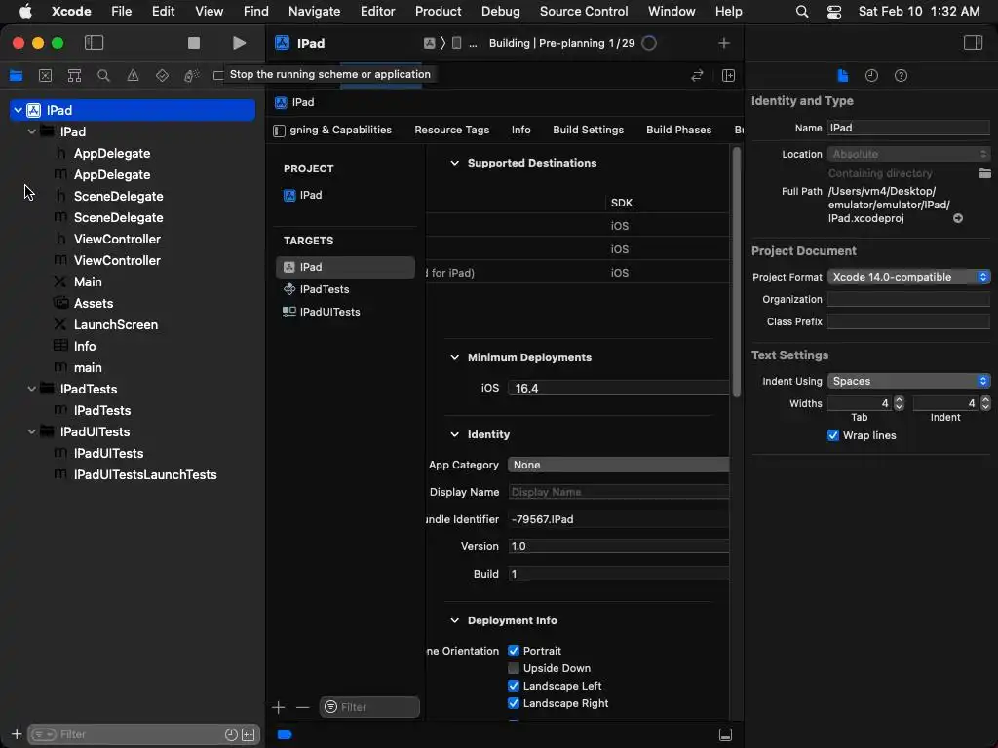Open macOS Control Center

(x=834, y=12)
